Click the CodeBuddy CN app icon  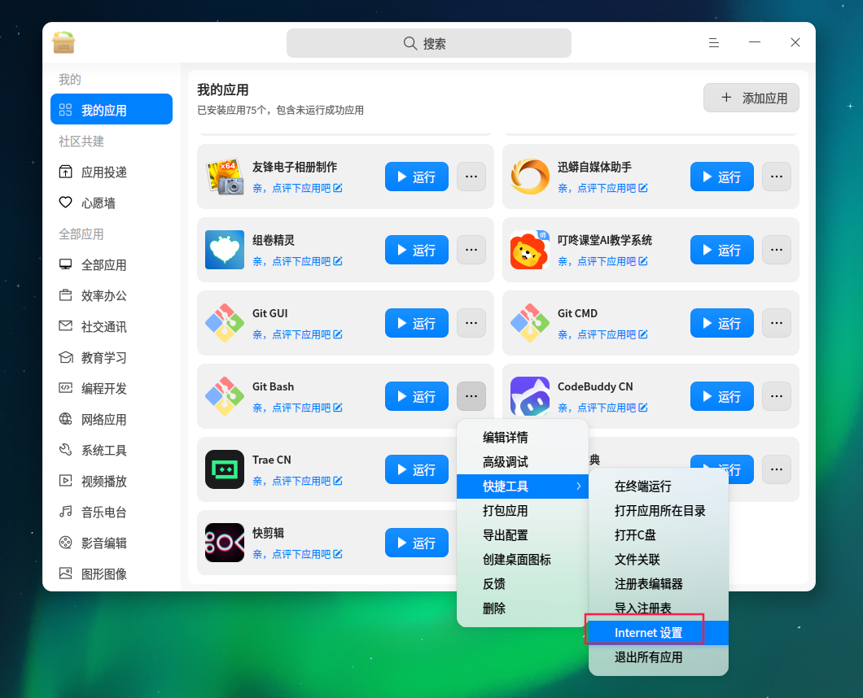[530, 396]
